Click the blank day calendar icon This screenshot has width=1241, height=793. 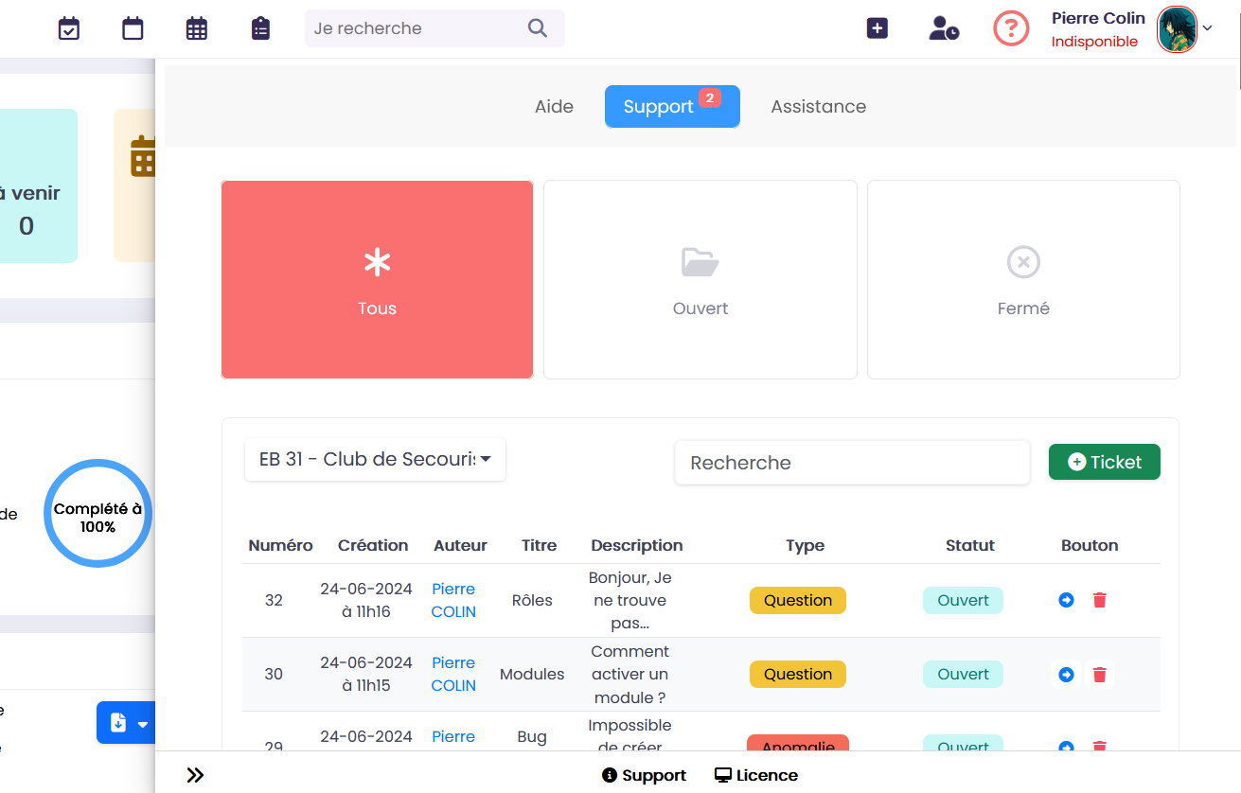point(133,28)
